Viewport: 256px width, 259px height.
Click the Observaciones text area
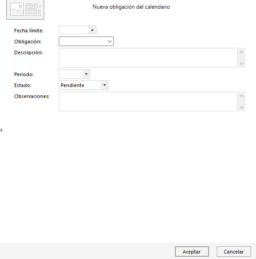148,101
